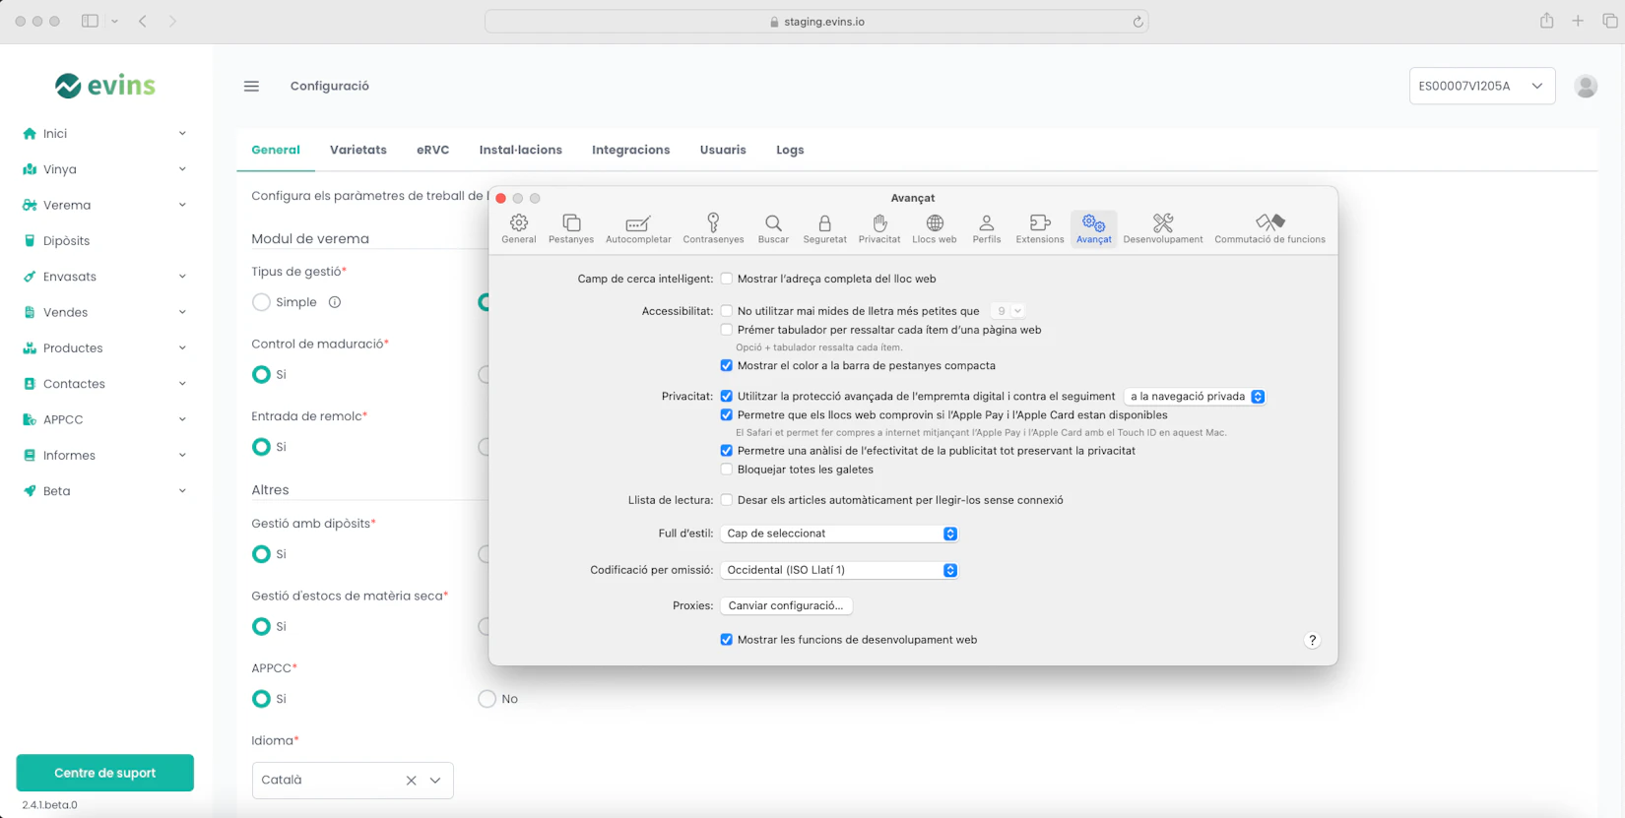The width and height of the screenshot is (1625, 818).
Task: Select the Privacitat hand icon
Action: pyautogui.click(x=878, y=228)
